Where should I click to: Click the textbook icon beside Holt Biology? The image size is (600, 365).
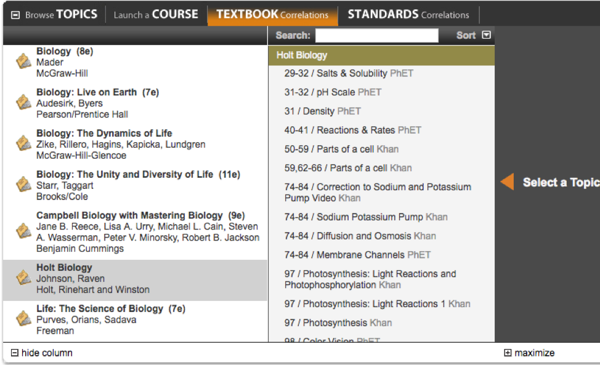click(x=23, y=278)
